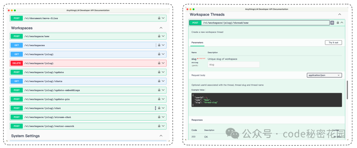The height and width of the screenshot is (148, 357).
Task: Click the lock icon on /v1/document/move-files row
Action: pos(159,18)
